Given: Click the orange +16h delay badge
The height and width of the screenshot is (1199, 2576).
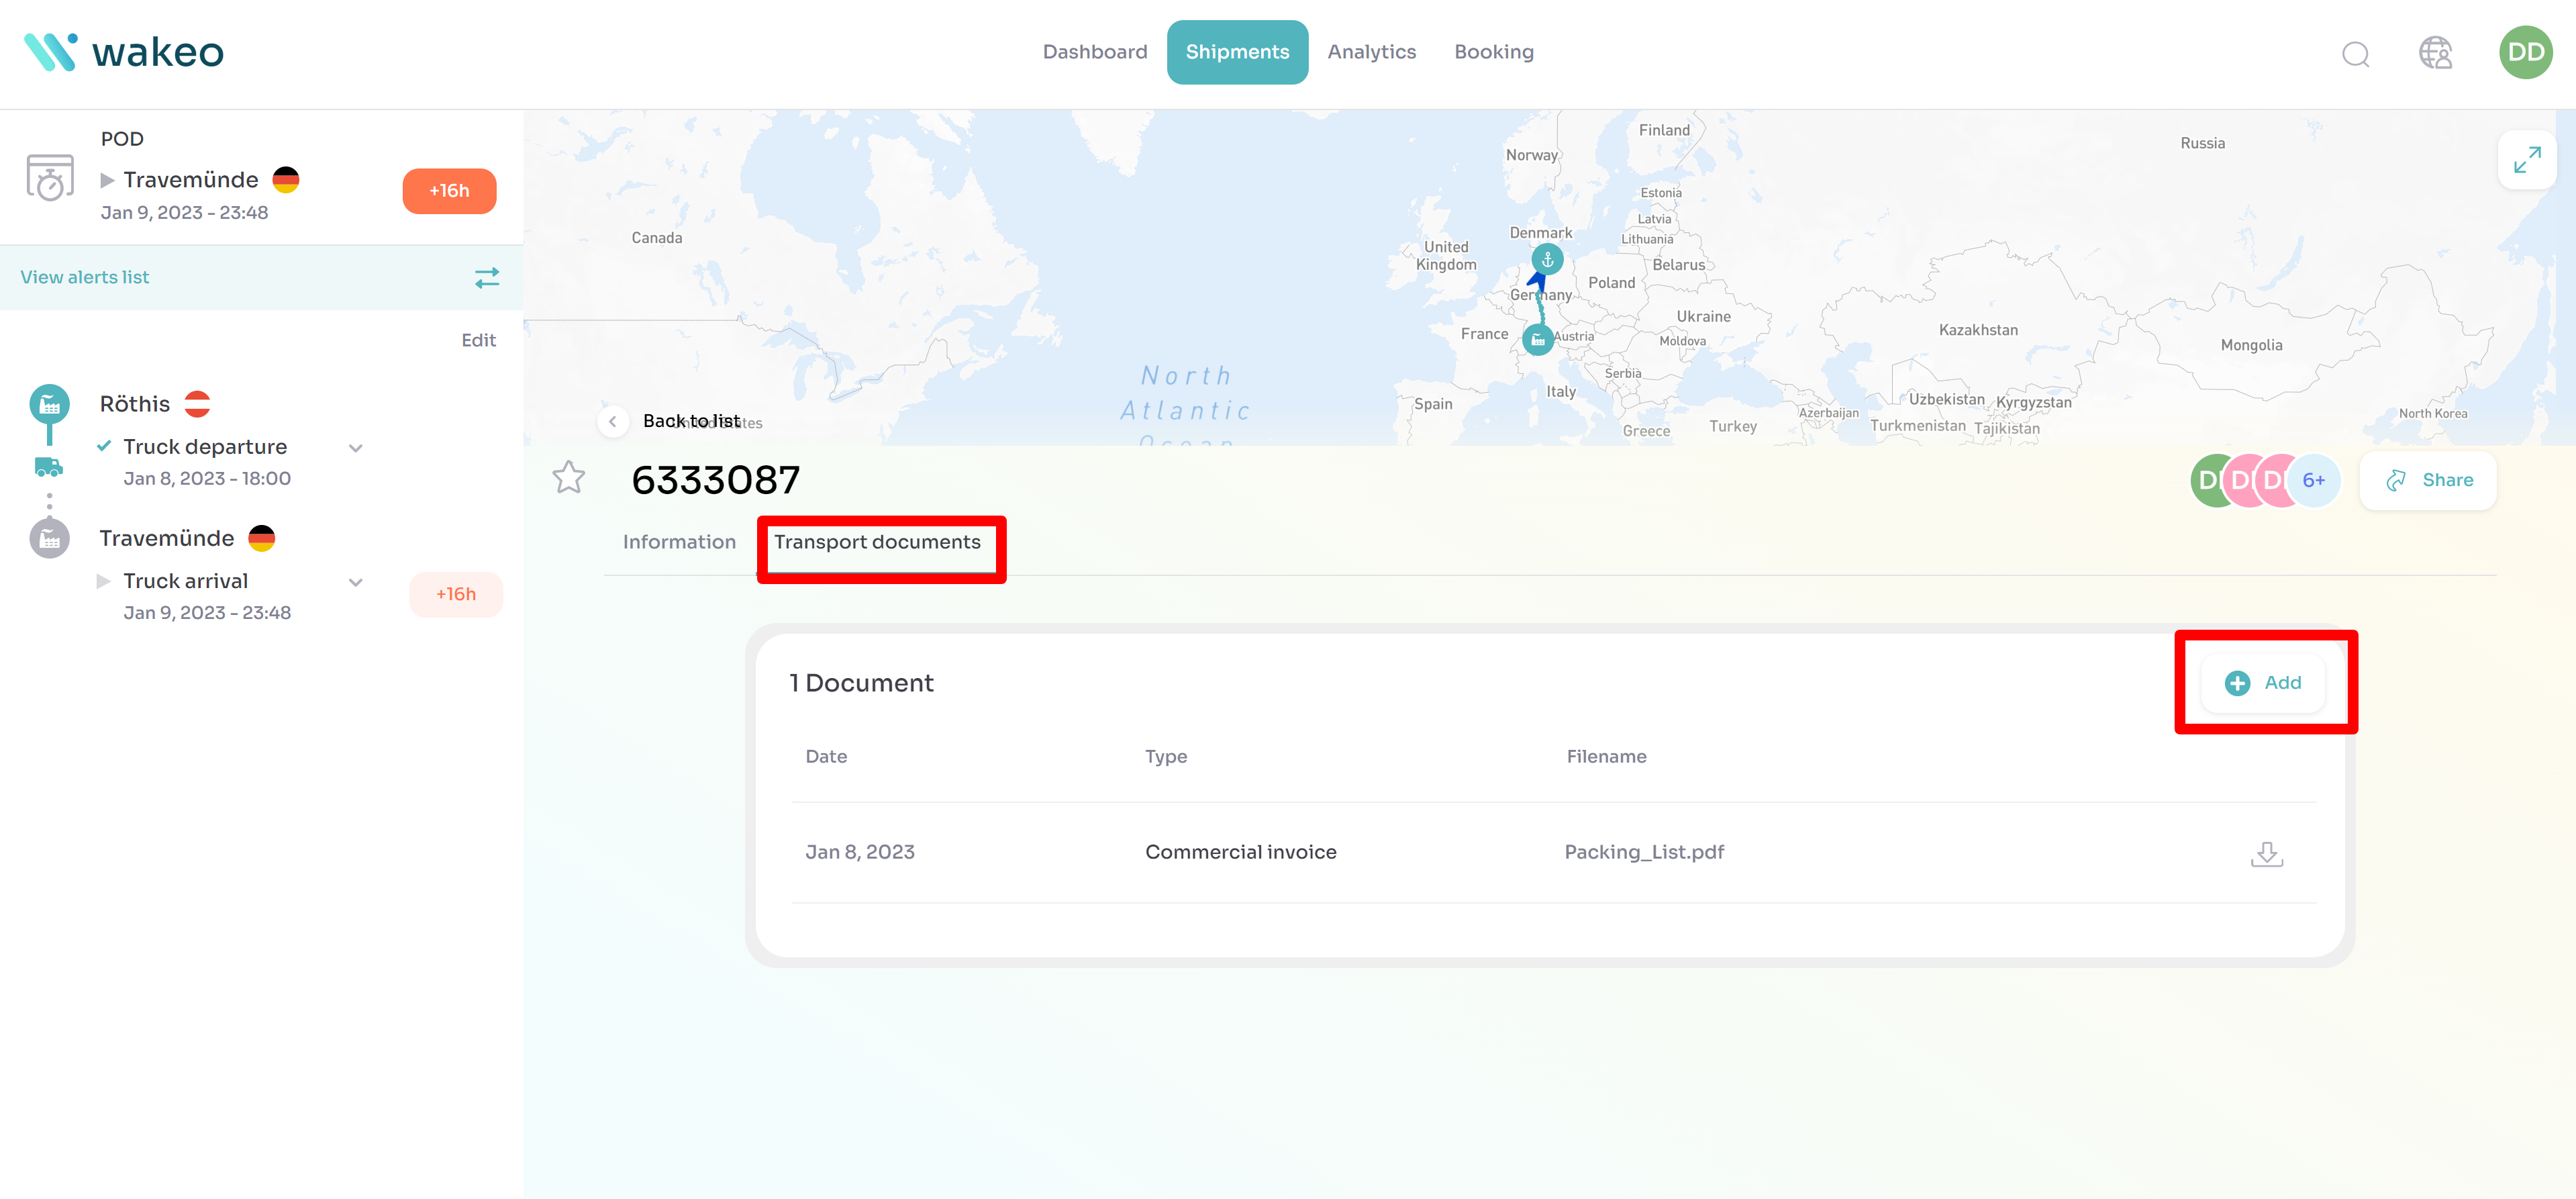Looking at the screenshot, I should 449,191.
